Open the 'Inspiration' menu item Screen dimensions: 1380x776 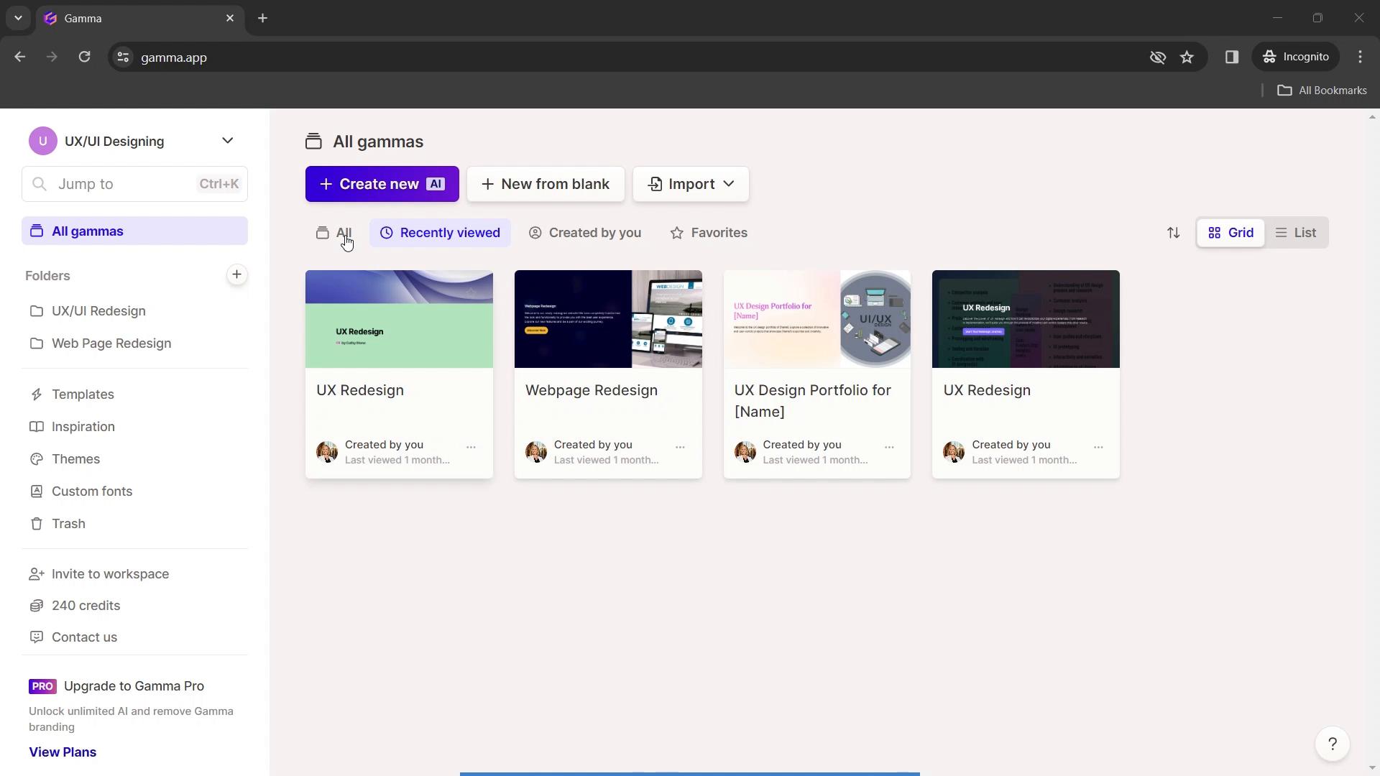83,426
